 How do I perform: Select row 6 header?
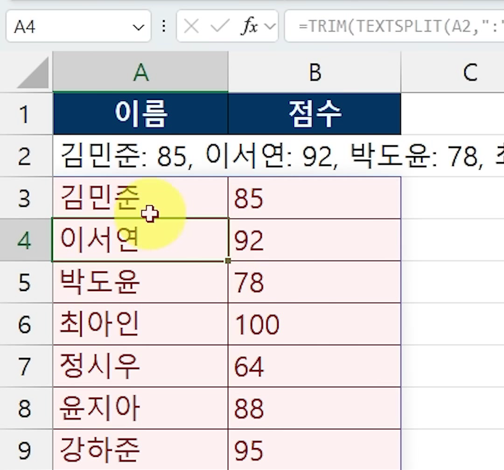[26, 324]
